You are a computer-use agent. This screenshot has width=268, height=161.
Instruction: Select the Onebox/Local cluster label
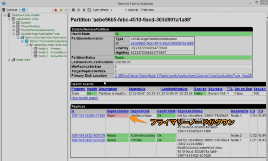click(26, 15)
